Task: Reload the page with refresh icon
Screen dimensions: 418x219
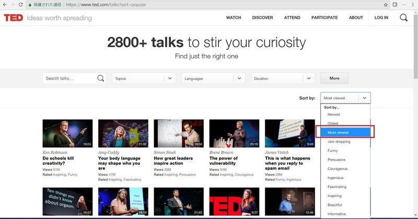Action: coord(20,5)
